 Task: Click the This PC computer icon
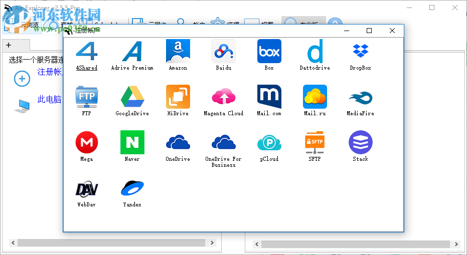tap(23, 106)
